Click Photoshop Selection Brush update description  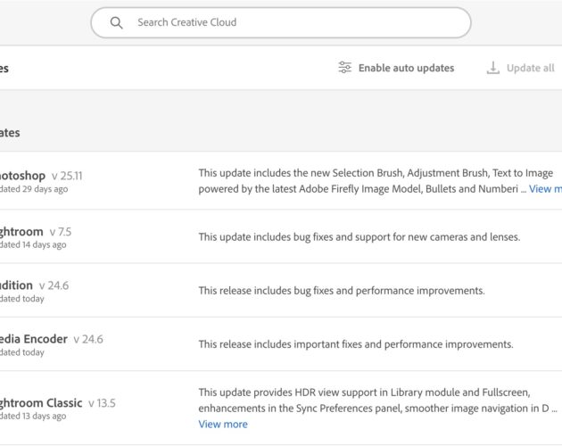pyautogui.click(x=376, y=181)
